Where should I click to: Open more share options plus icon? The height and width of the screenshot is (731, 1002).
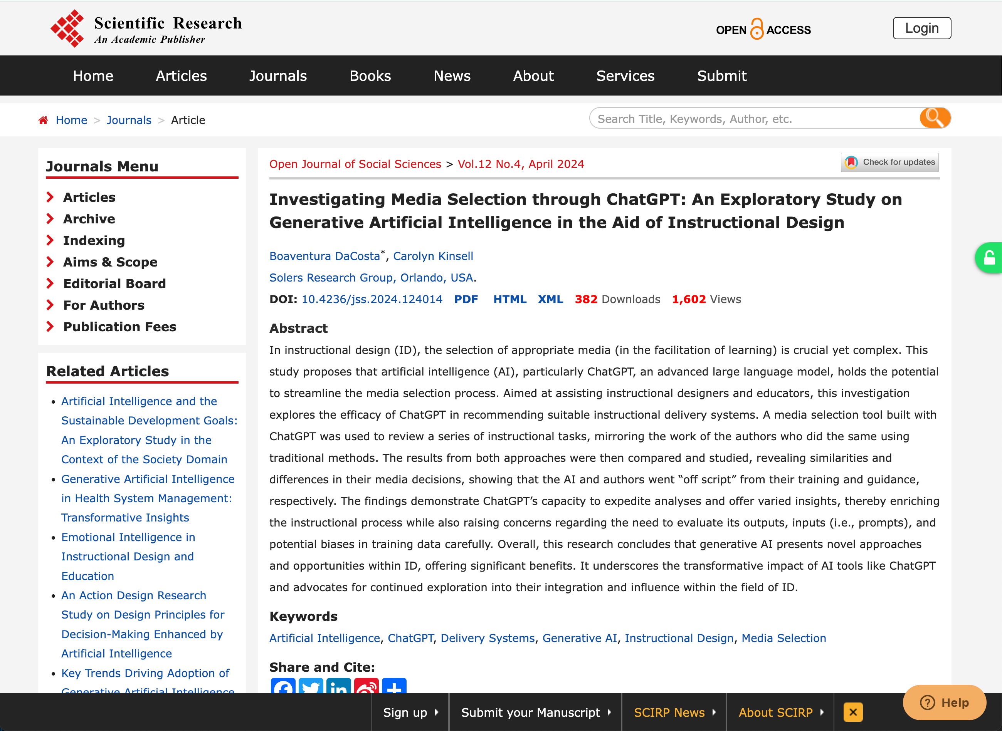[394, 686]
